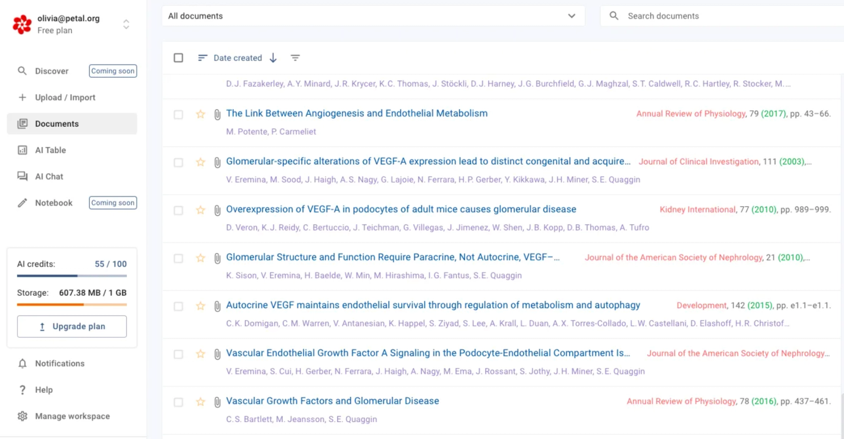Image resolution: width=844 pixels, height=439 pixels.
Task: Open attachment of Overexpression of VEGF-A paper
Action: coord(217,210)
